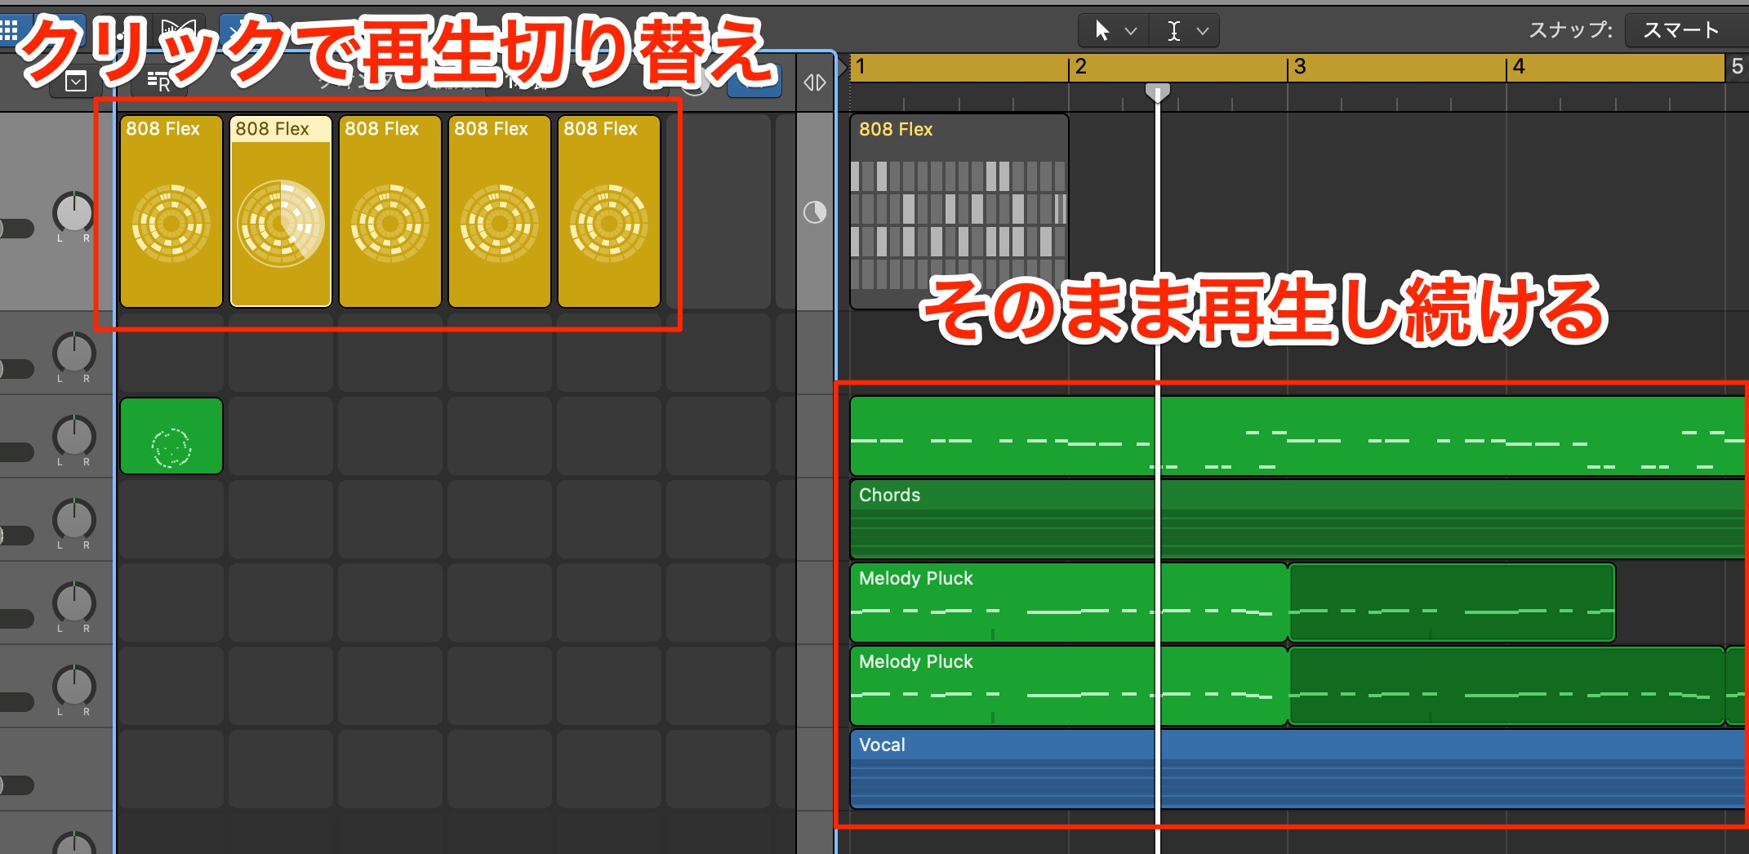The height and width of the screenshot is (854, 1749).
Task: Click the looped part of lower Melody Pluck
Action: (x=1506, y=686)
